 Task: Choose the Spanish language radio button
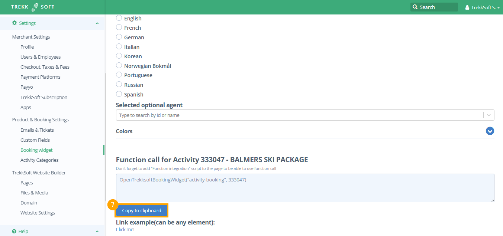click(x=119, y=94)
